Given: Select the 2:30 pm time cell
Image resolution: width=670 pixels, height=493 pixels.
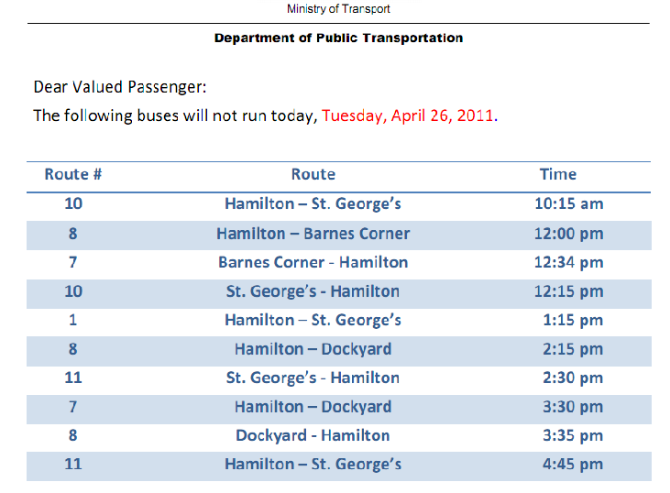Looking at the screenshot, I should [573, 378].
